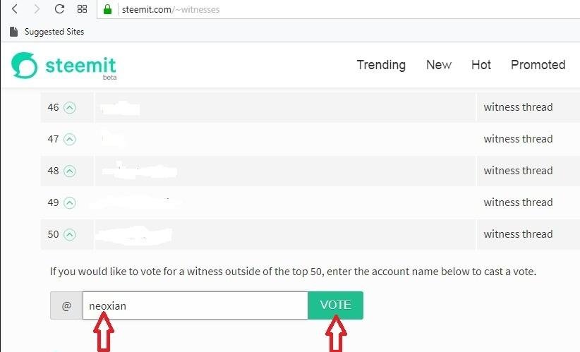This screenshot has height=352, width=580.
Task: Upvote the witness ranked 50
Action: tap(69, 234)
